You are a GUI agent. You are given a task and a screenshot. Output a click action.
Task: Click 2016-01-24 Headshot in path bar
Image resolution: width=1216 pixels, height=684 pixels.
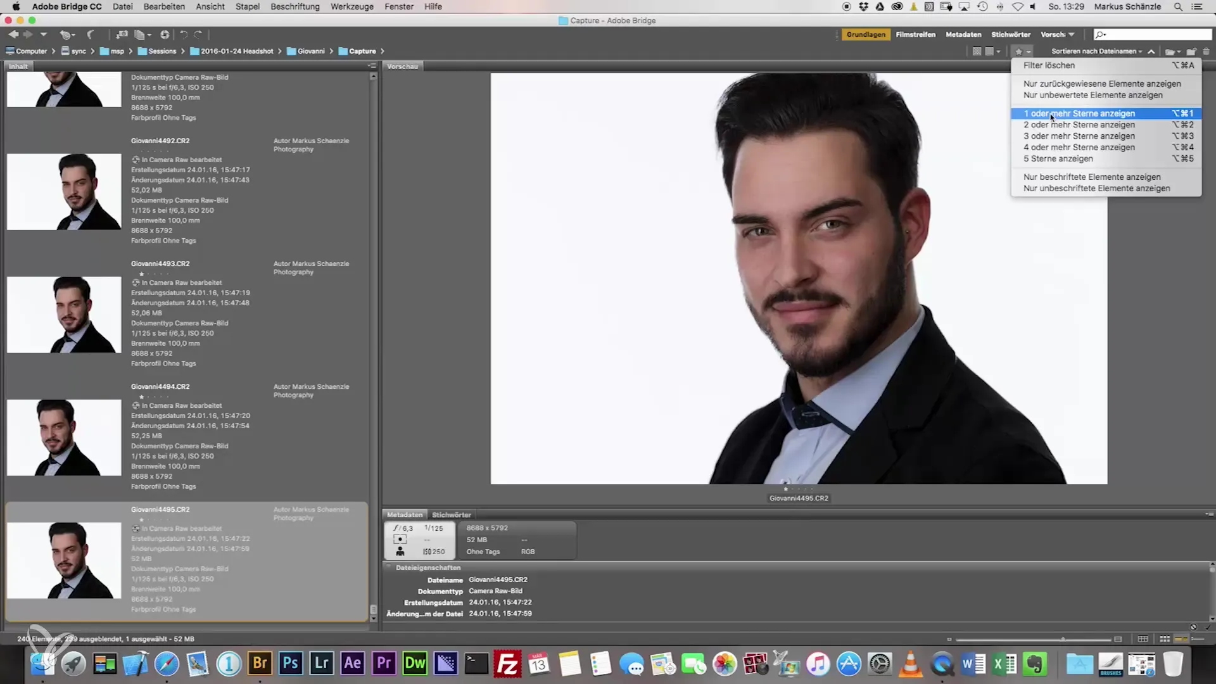coord(232,51)
